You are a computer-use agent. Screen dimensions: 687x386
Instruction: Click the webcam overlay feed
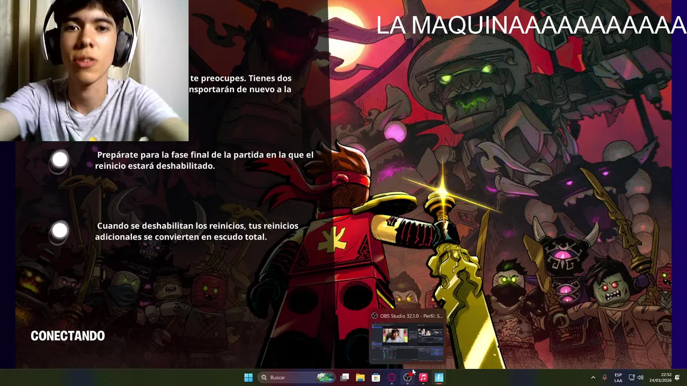[x=94, y=70]
